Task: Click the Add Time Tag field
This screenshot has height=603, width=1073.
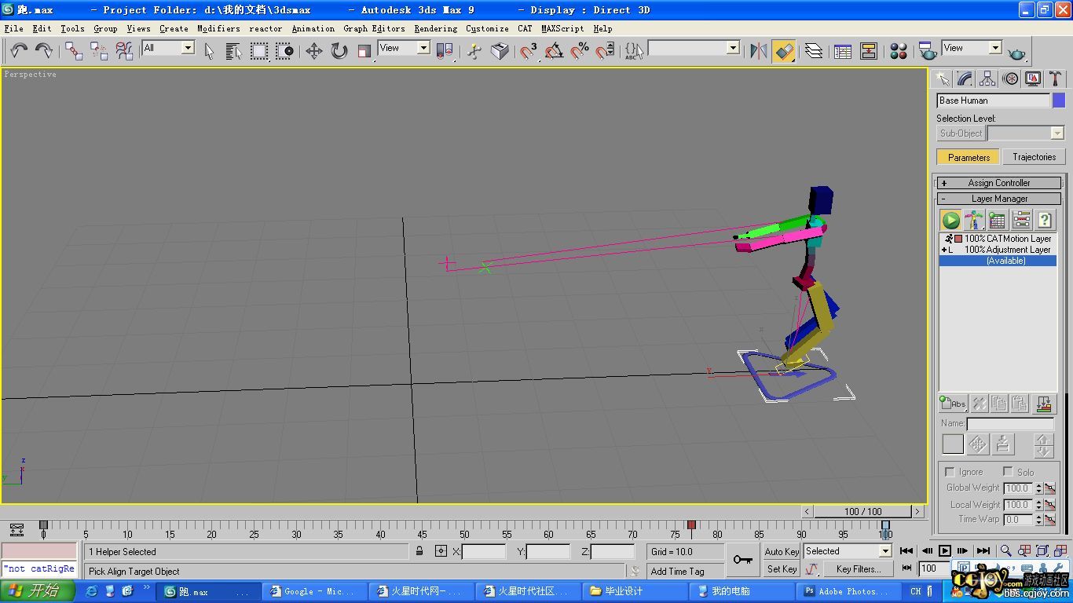Action: [x=686, y=571]
